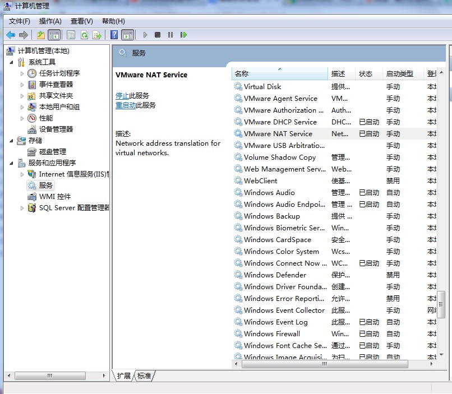Click the 重启动 service link

click(126, 105)
